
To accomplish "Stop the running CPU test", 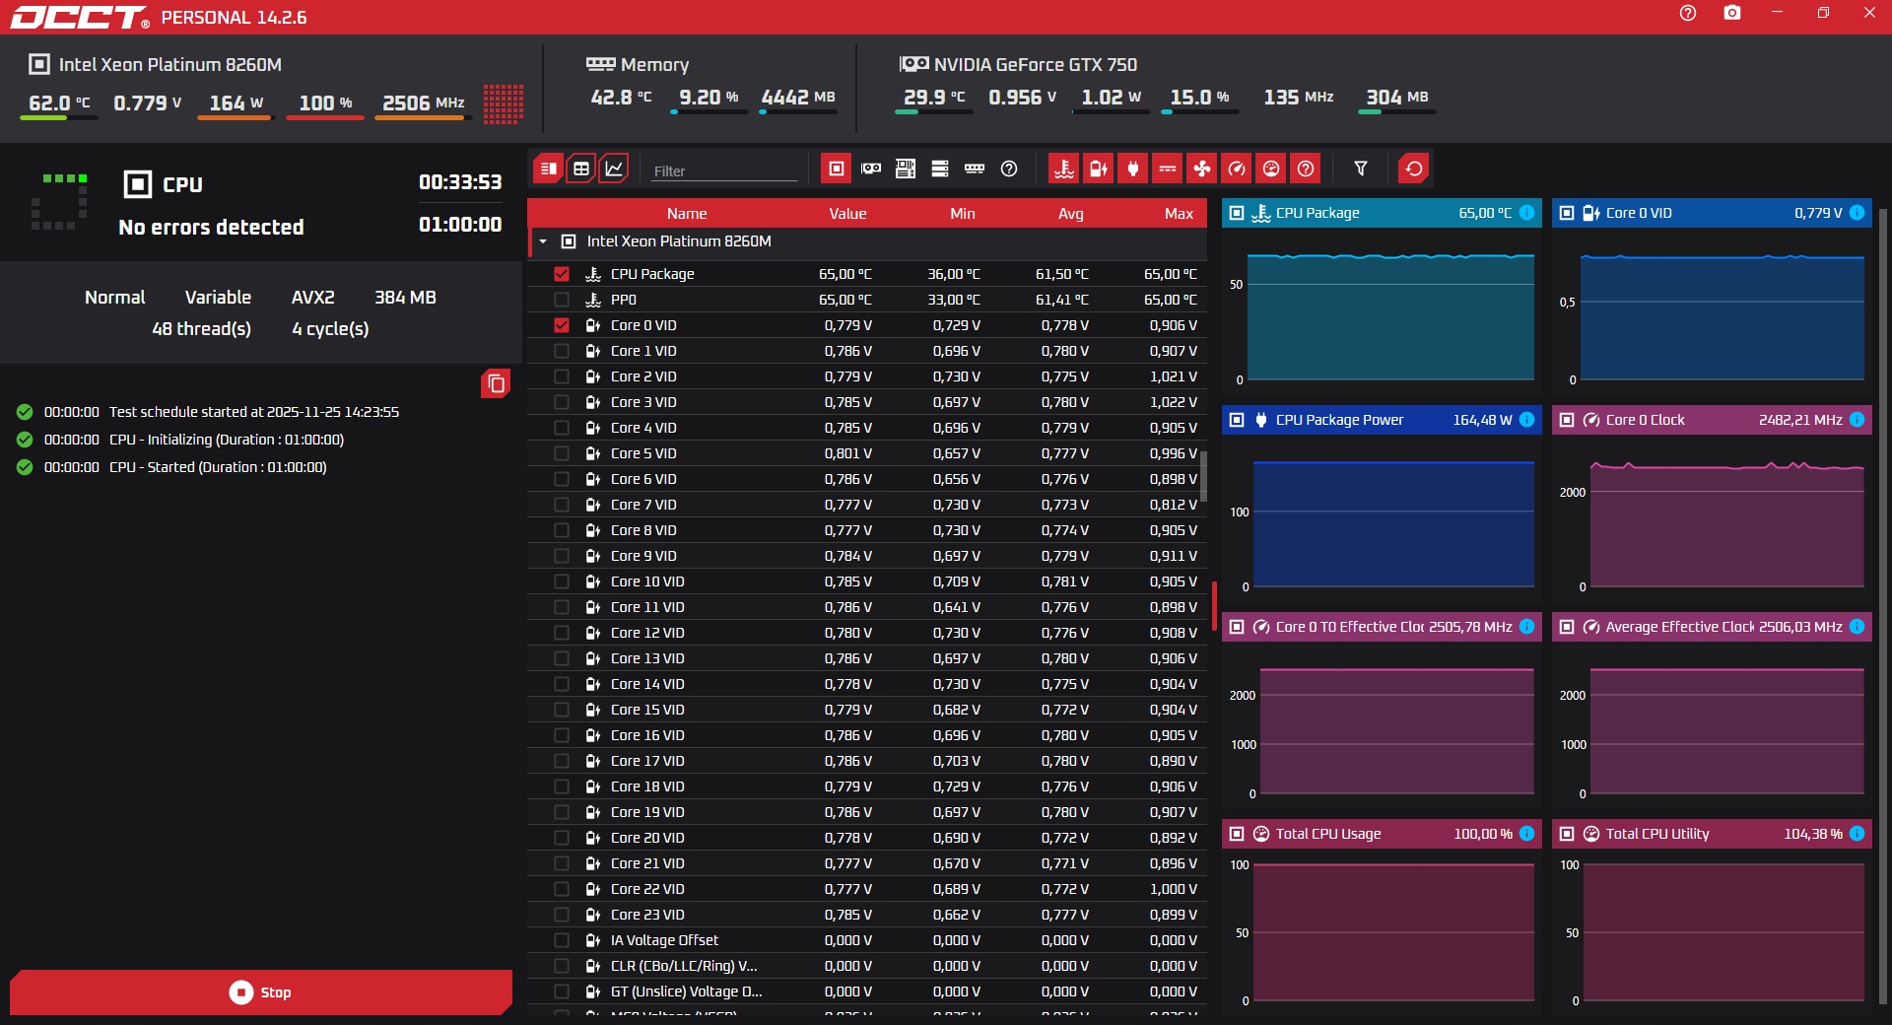I will tap(260, 992).
